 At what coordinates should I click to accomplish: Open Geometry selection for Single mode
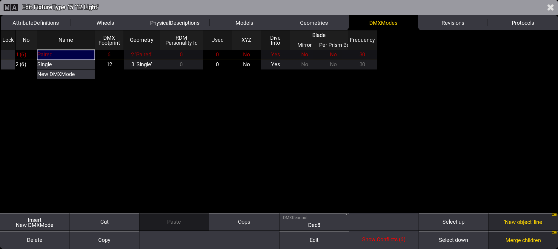click(142, 65)
